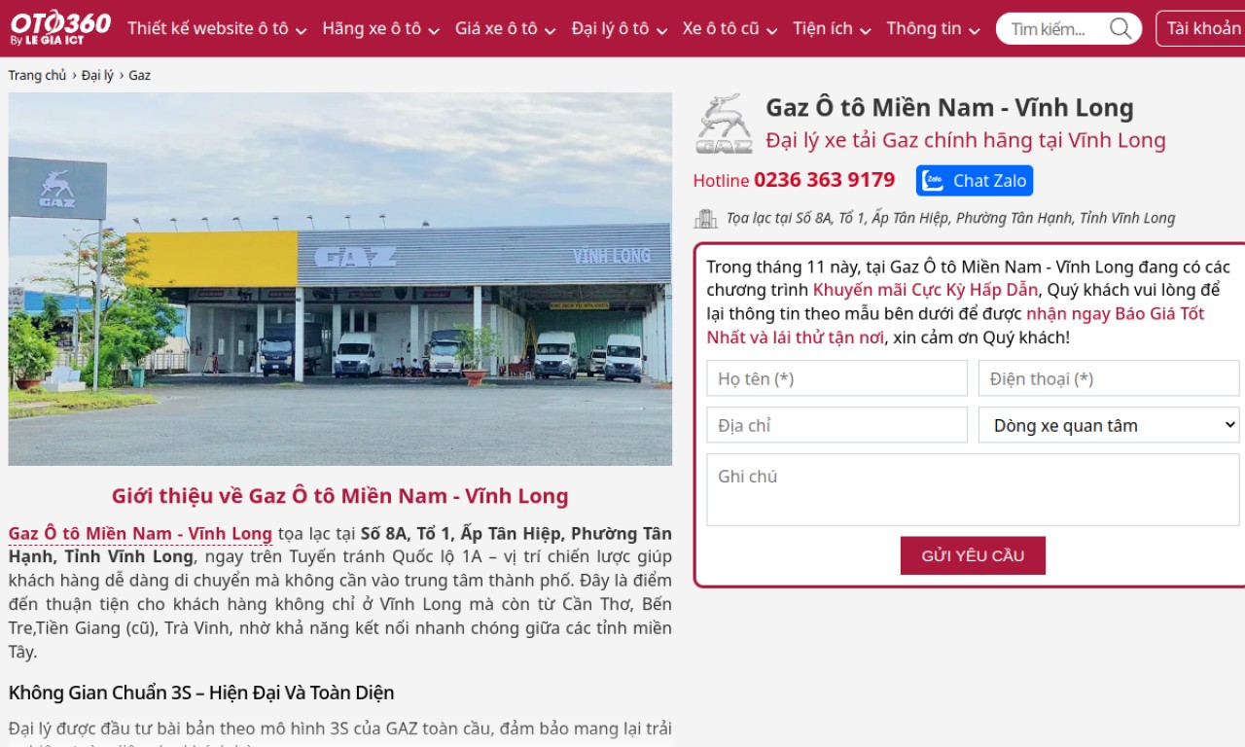Open the Tiện ích menu

tap(832, 28)
